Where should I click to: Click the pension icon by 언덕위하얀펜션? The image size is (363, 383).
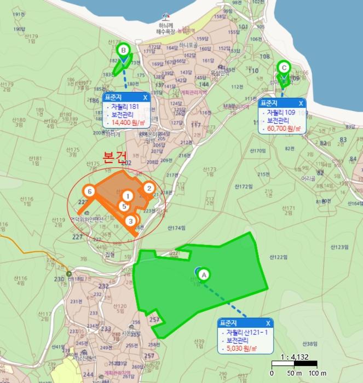coord(86,213)
